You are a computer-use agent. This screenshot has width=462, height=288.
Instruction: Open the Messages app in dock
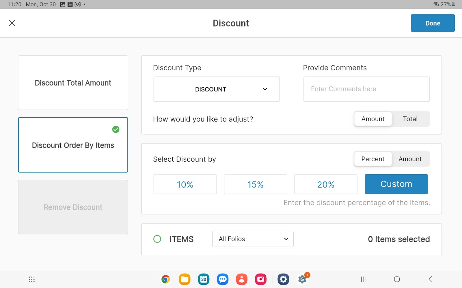click(x=223, y=279)
